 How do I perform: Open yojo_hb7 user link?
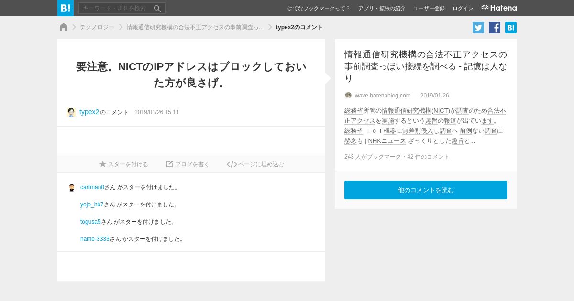click(x=92, y=204)
